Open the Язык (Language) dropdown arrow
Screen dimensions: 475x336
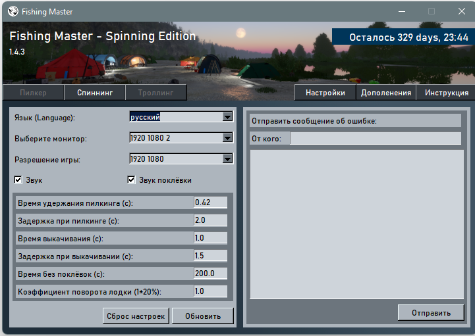click(227, 117)
